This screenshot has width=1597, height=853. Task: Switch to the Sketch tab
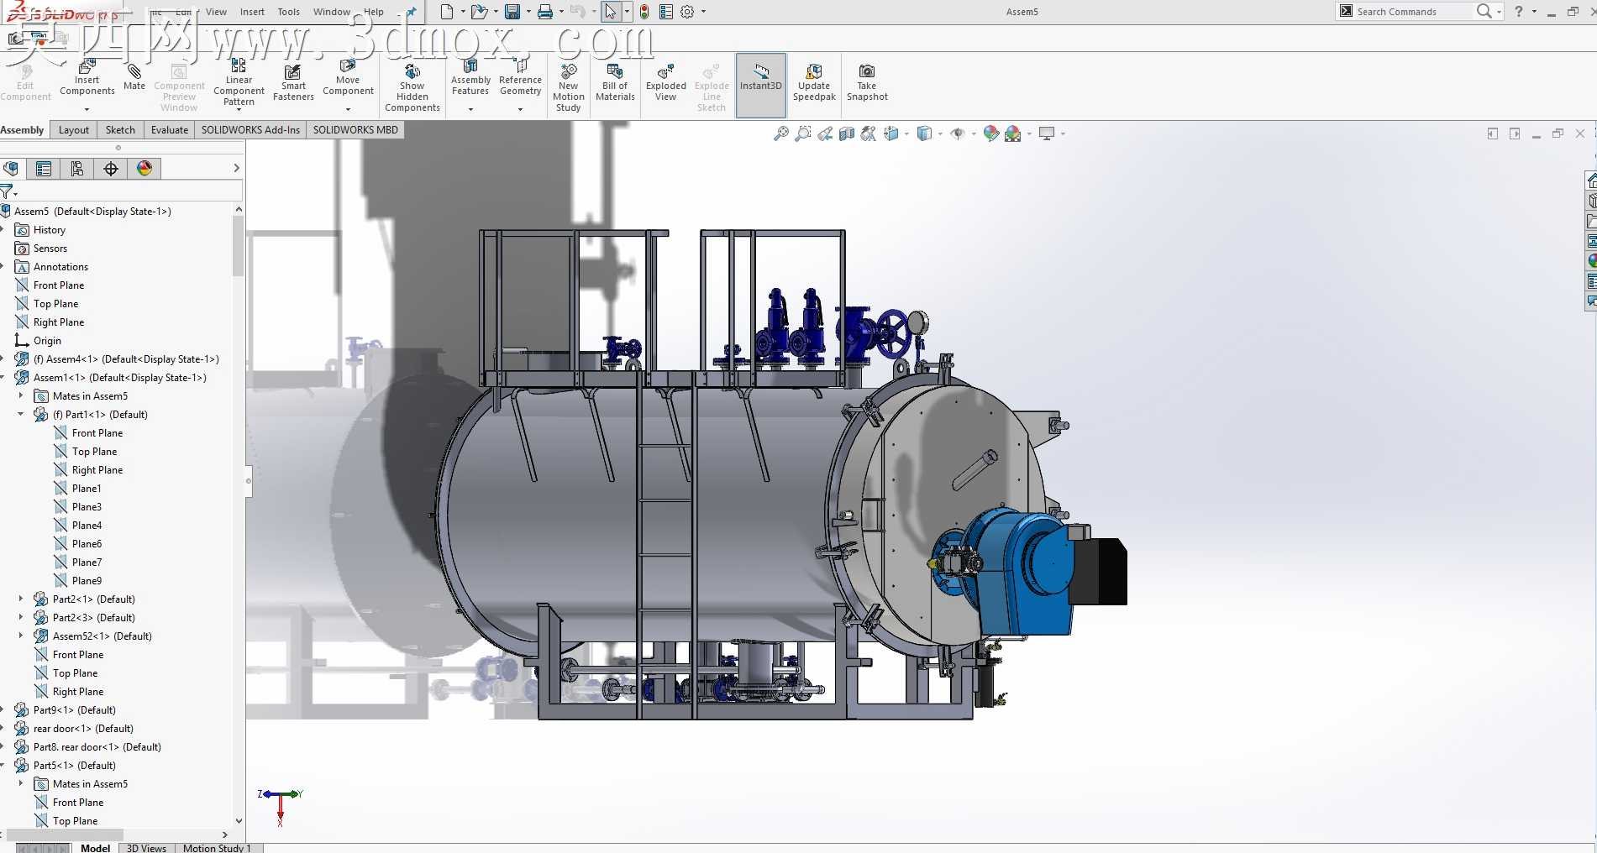pos(120,130)
